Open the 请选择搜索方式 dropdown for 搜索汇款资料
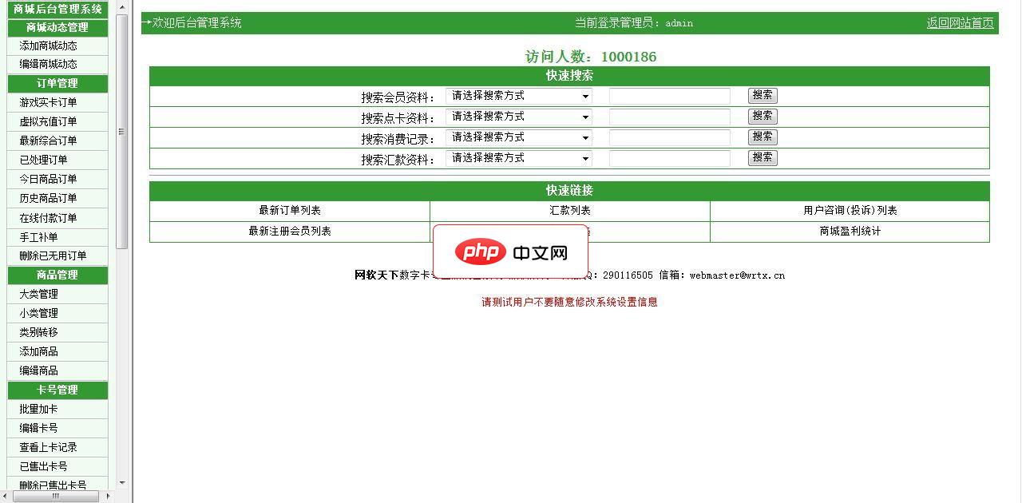This screenshot has width=1022, height=503. 518,157
